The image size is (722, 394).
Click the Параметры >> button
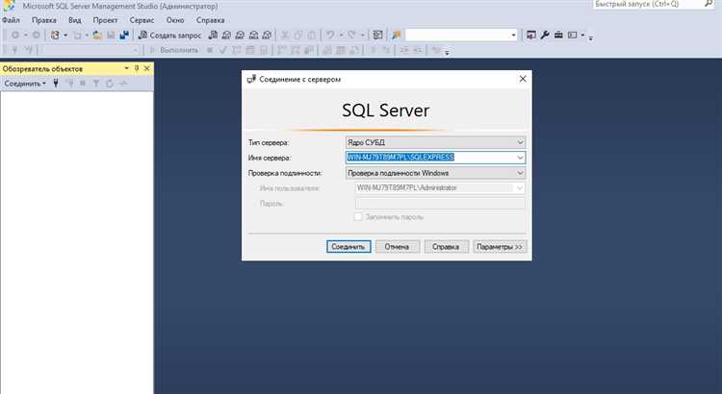pyautogui.click(x=500, y=246)
